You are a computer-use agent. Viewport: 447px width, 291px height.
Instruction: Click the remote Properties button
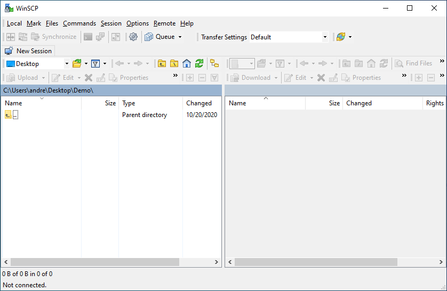click(x=361, y=78)
